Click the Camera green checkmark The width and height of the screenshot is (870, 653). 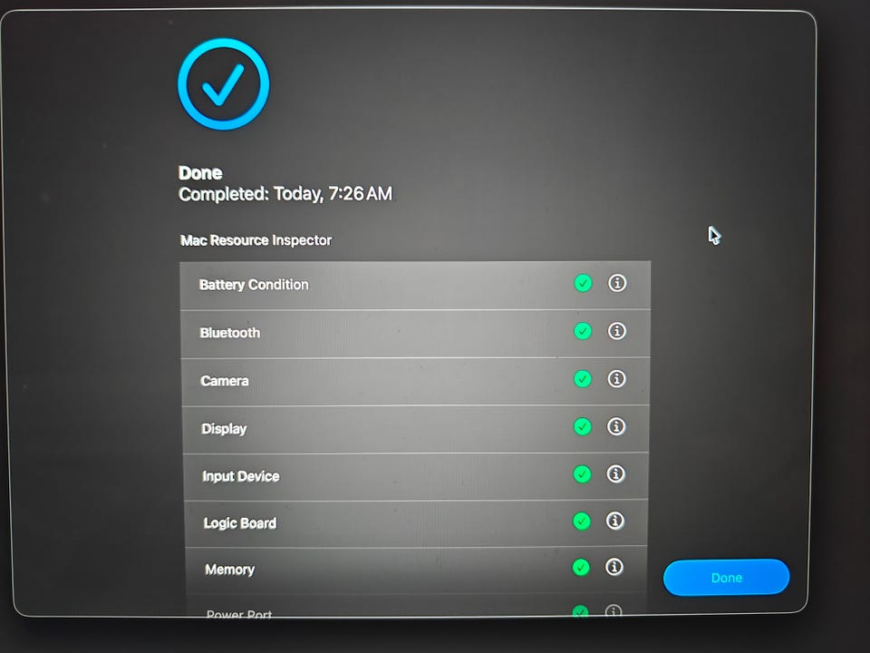pos(582,379)
